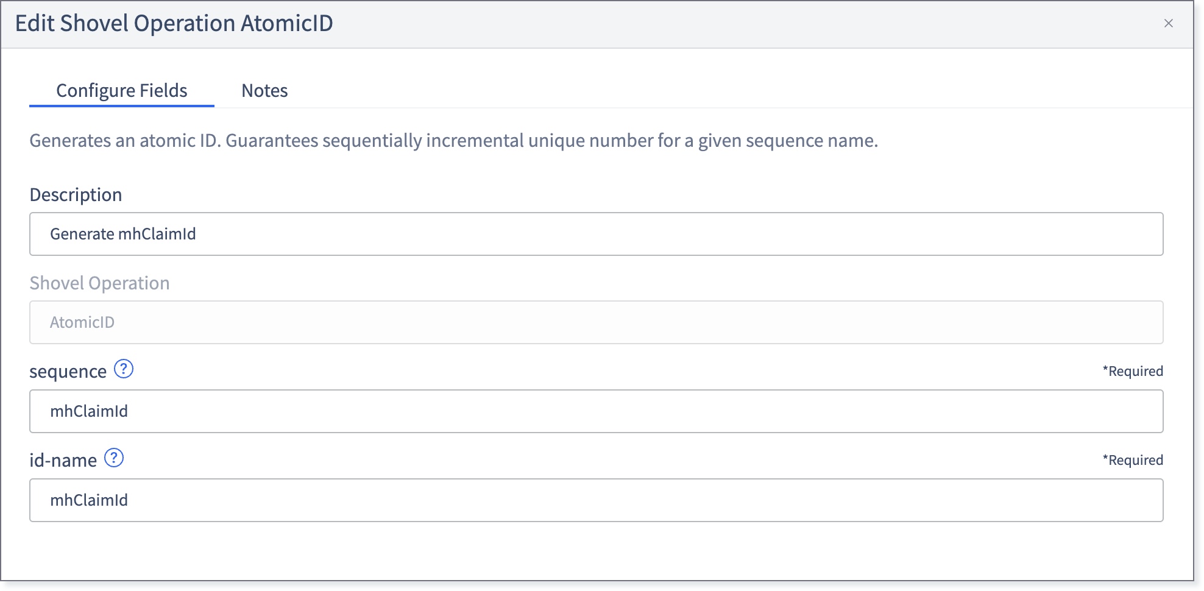
Task: Close the Edit Shovel Operation dialog
Action: point(1168,23)
